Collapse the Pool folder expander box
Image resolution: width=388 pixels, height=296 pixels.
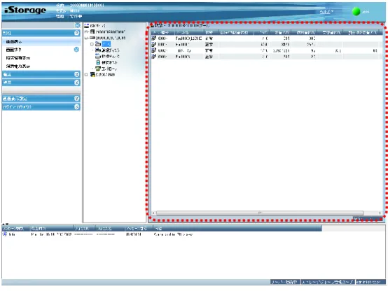[x=92, y=44]
